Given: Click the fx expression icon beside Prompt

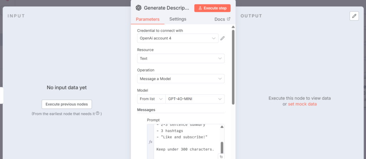Looking at the screenshot, I should pyautogui.click(x=150, y=142).
